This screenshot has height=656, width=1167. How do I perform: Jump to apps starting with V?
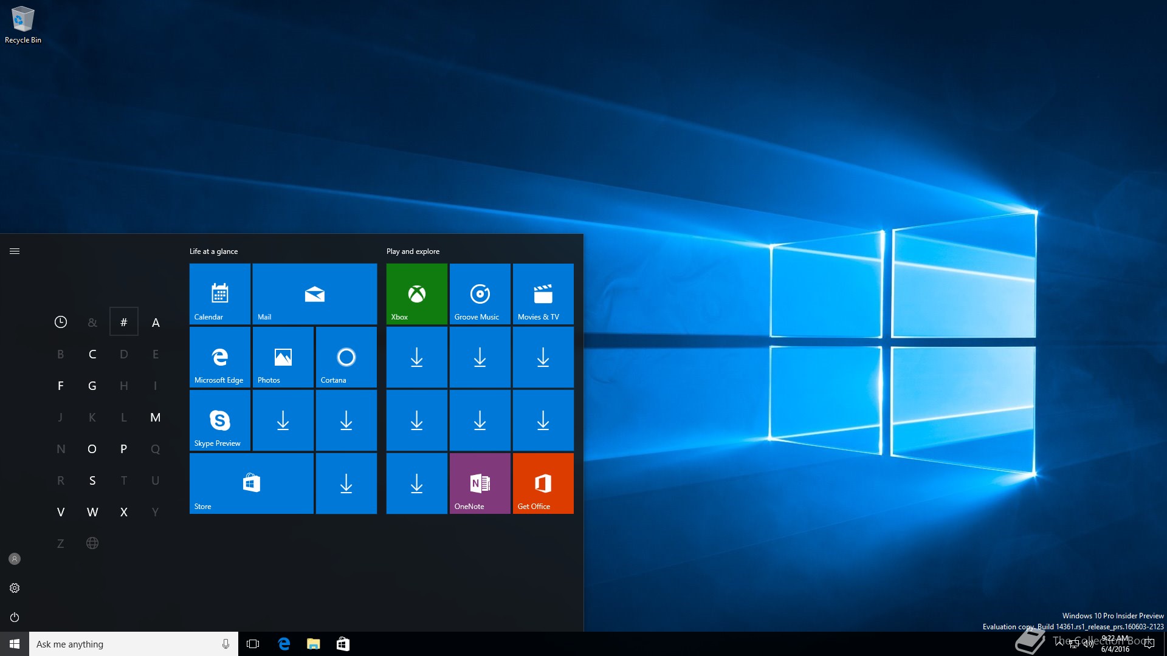(61, 512)
